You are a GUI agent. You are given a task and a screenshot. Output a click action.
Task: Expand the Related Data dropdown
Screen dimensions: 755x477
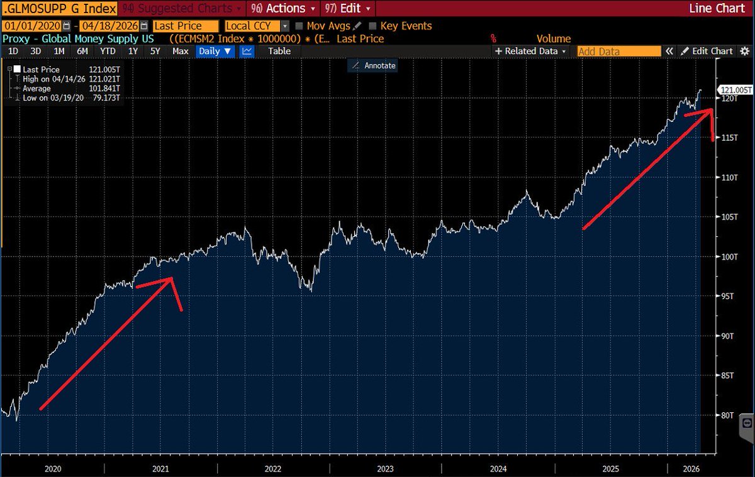point(532,52)
